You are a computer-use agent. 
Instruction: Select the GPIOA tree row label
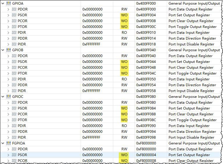[x=18, y=3]
